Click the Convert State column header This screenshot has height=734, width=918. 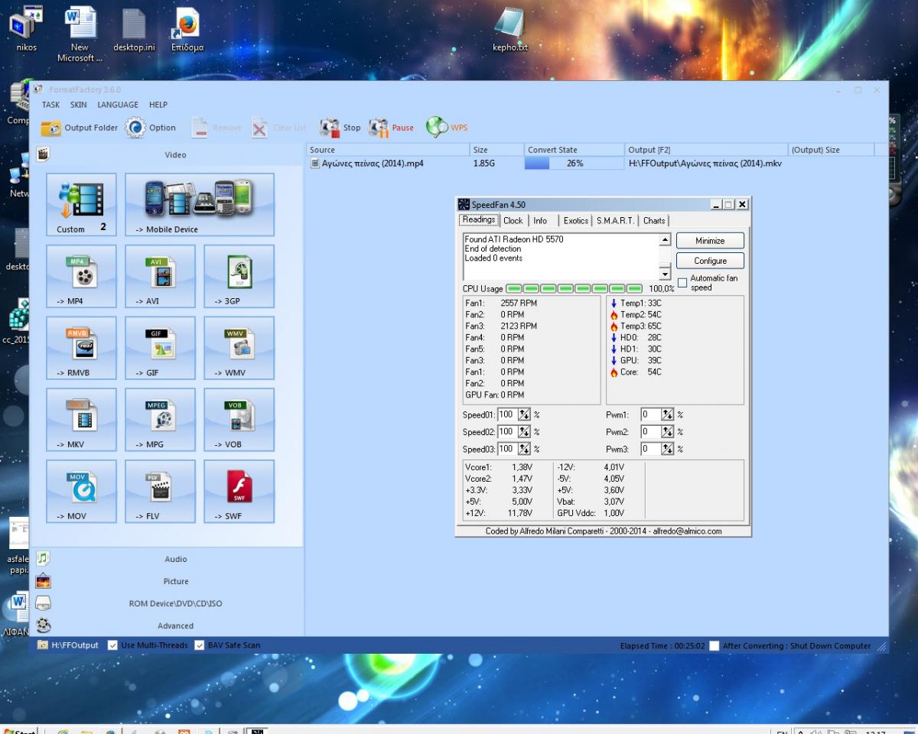click(x=575, y=150)
